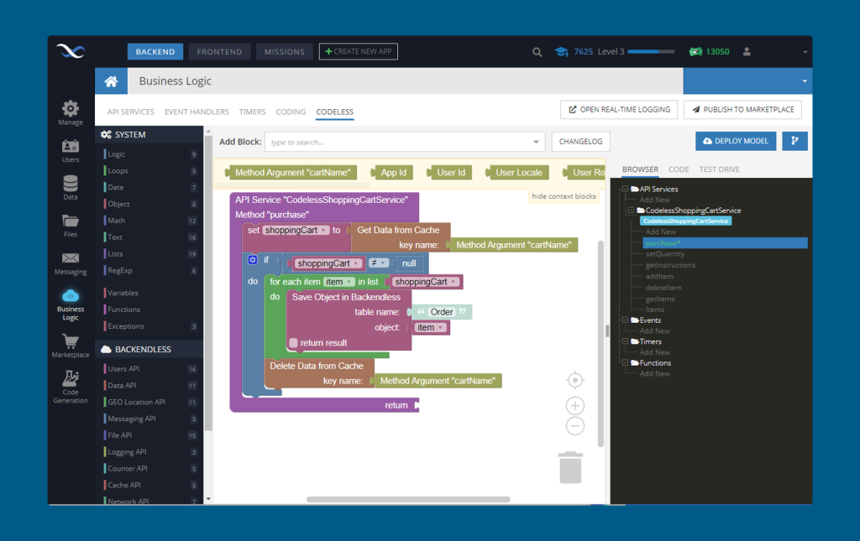Switch to the Test Drive tab
Viewport: 860px width, 541px height.
[x=719, y=169]
